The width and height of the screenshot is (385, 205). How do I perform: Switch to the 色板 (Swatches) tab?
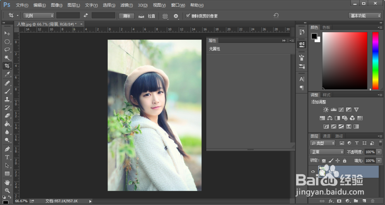point(326,27)
